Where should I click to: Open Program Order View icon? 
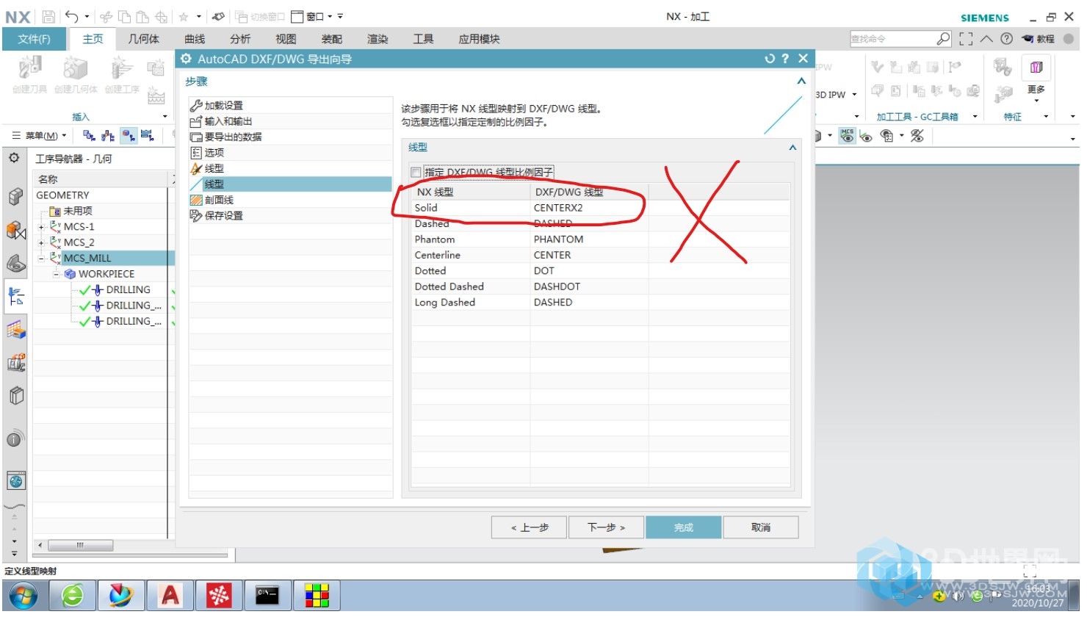tap(89, 135)
